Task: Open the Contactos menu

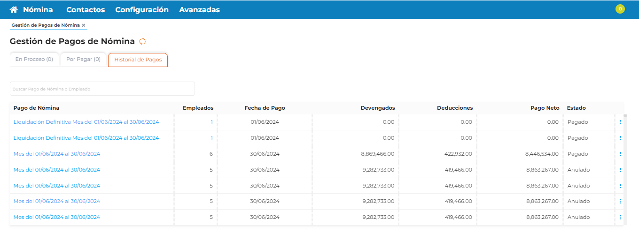Action: (x=86, y=9)
